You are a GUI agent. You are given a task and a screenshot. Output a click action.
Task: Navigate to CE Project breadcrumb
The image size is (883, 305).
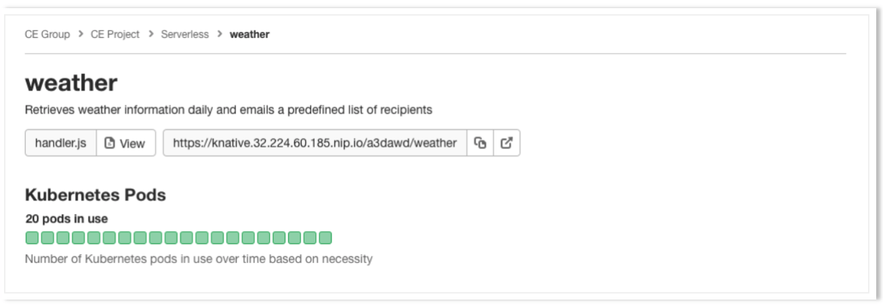pos(115,34)
